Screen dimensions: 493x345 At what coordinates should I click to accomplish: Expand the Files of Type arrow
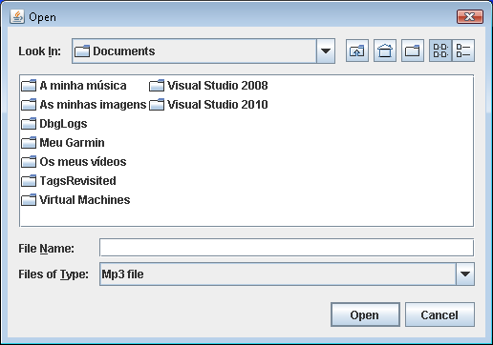[465, 274]
